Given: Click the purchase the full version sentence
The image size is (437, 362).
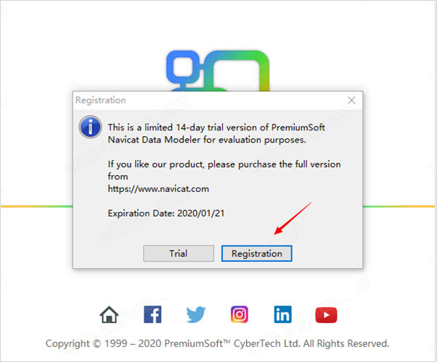Looking at the screenshot, I should pyautogui.click(x=224, y=170).
